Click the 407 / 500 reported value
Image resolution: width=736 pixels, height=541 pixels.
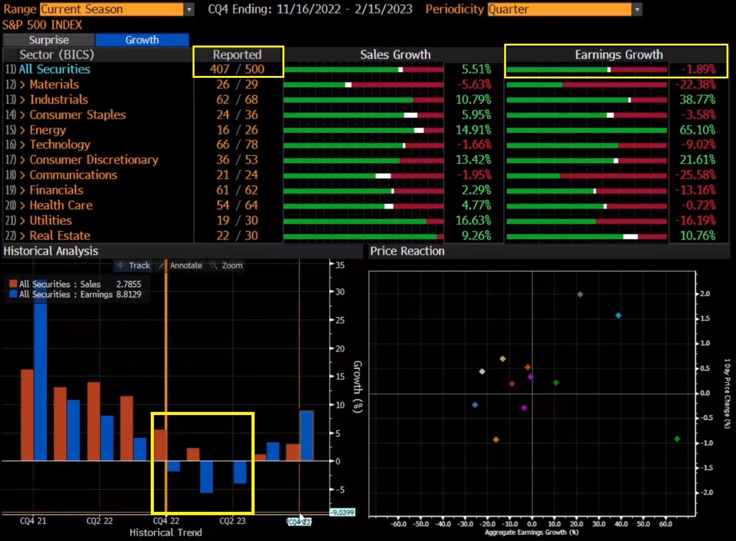pyautogui.click(x=237, y=70)
